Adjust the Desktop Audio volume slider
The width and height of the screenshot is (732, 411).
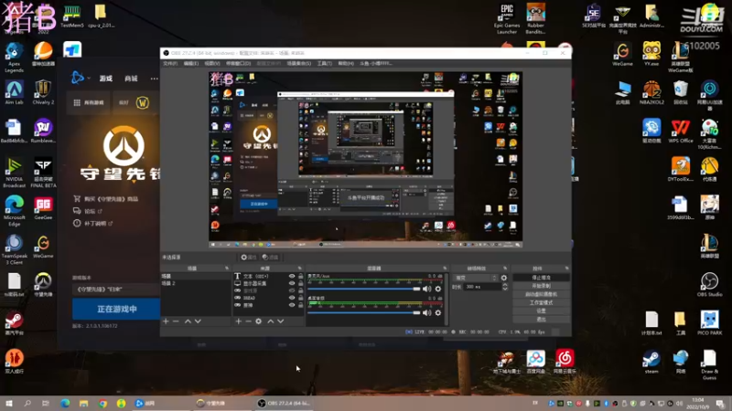tap(364, 312)
